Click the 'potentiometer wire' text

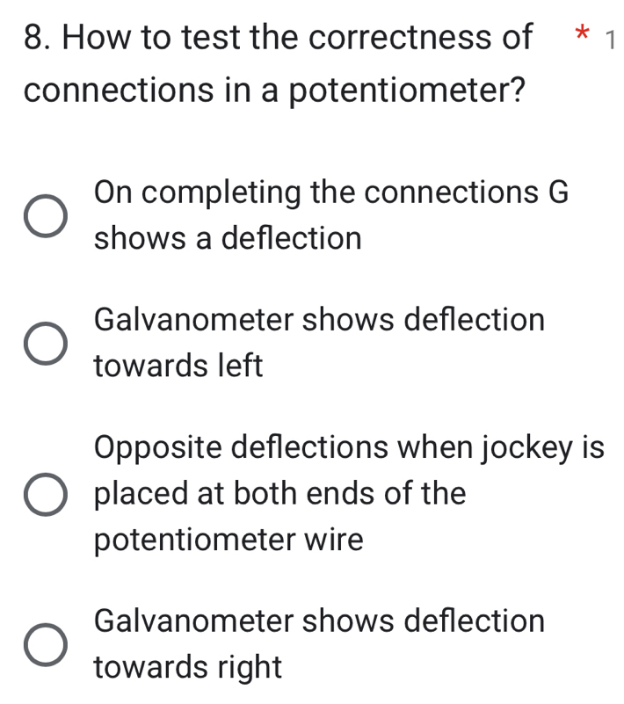(229, 540)
